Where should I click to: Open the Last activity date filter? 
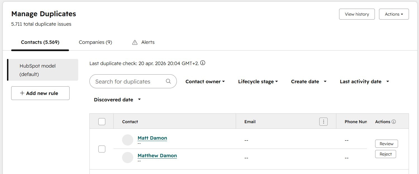364,82
